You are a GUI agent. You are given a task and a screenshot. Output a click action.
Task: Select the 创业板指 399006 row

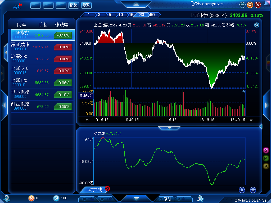click(43, 107)
